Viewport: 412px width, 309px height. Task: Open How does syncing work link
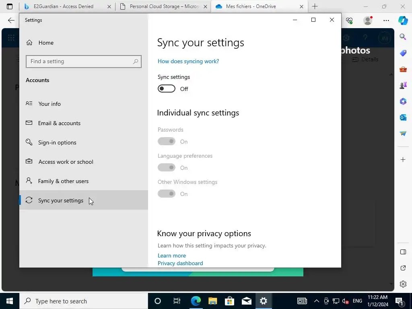pos(188,61)
